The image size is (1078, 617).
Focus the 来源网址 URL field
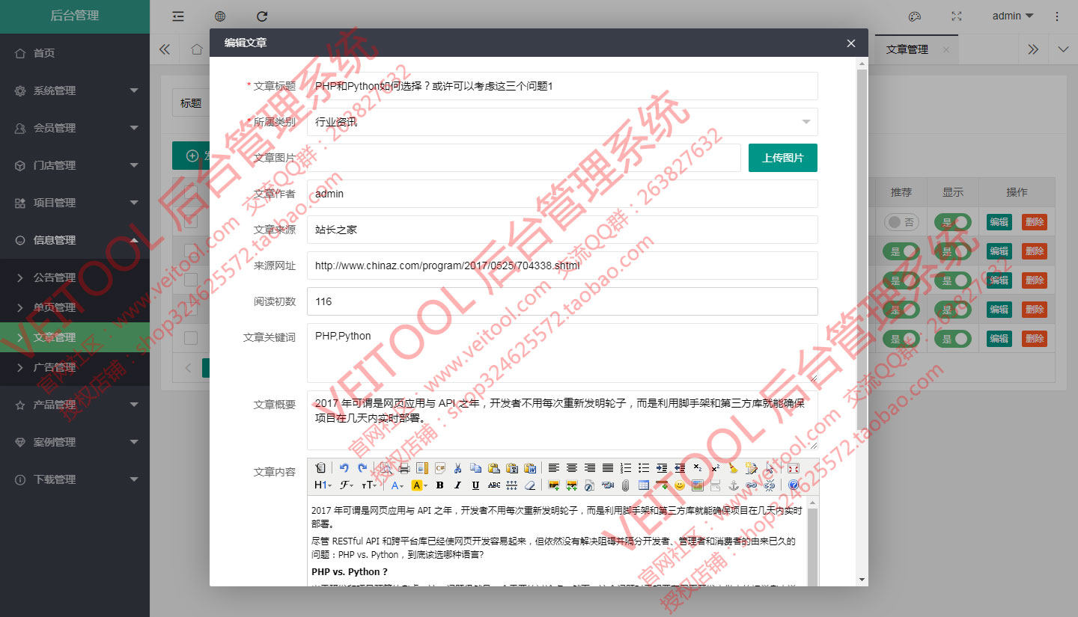(x=562, y=265)
